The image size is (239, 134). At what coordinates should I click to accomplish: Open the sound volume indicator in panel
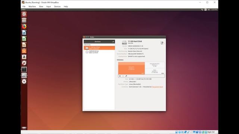(x=209, y=10)
